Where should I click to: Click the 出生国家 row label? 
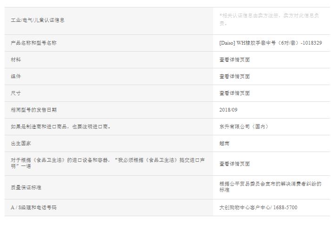(x=21, y=143)
